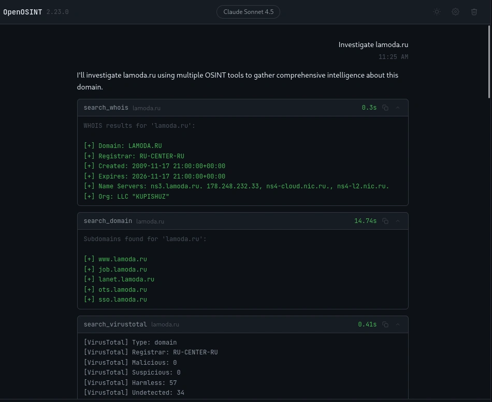Click the assistant's intro paragraph text
This screenshot has width=492, height=402.
point(238,81)
